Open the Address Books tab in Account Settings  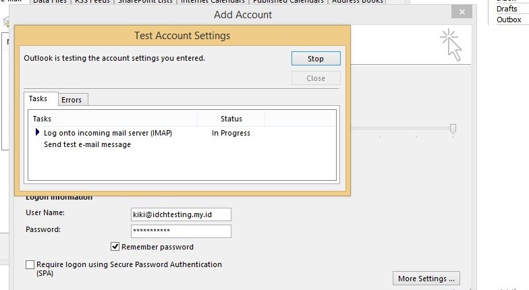(x=358, y=1)
